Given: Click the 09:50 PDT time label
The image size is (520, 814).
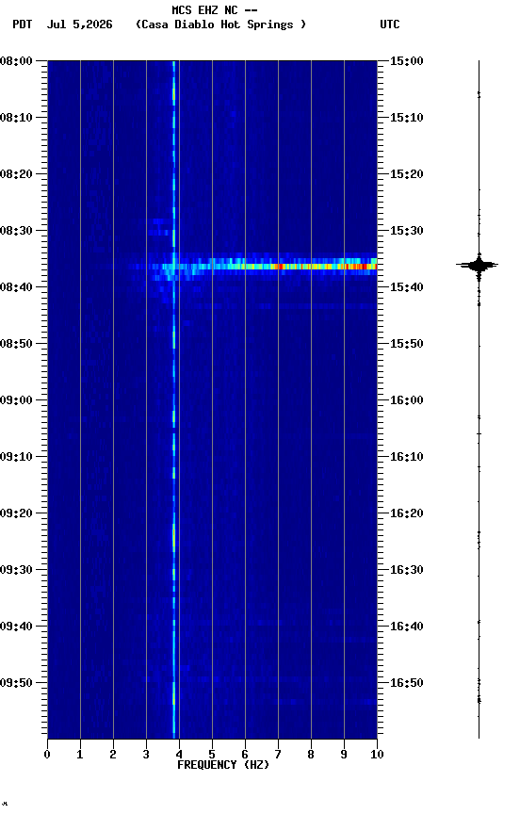Looking at the screenshot, I should pos(16,683).
